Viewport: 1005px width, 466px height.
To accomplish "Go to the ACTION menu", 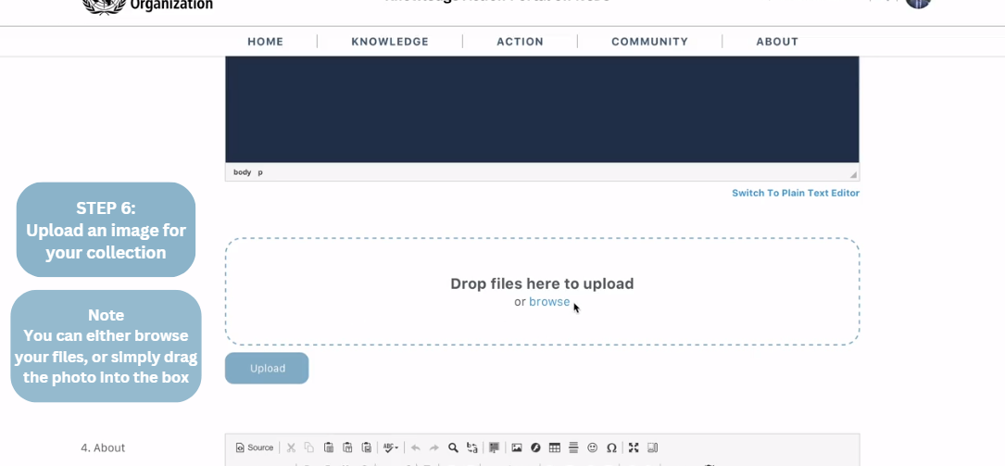I will 520,42.
